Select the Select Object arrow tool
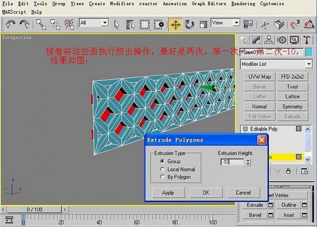The height and width of the screenshot is (227, 317). [x=117, y=25]
